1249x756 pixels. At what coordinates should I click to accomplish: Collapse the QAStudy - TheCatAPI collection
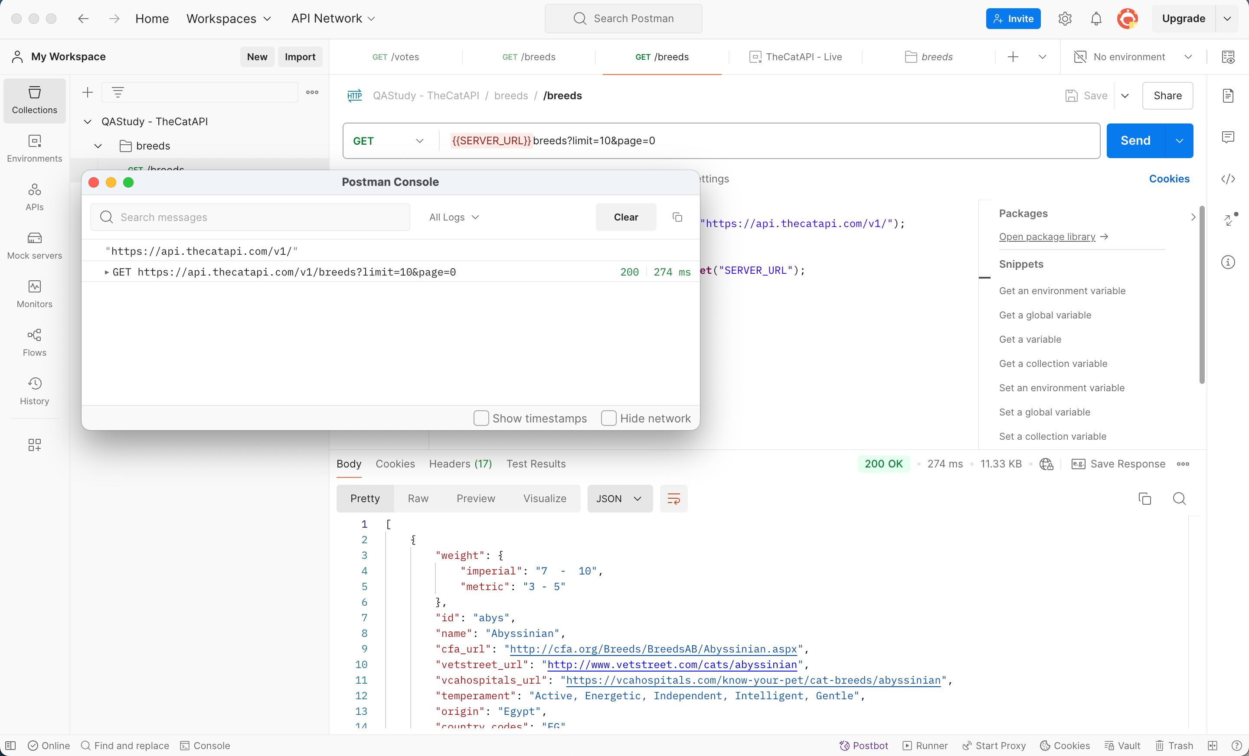click(x=88, y=122)
